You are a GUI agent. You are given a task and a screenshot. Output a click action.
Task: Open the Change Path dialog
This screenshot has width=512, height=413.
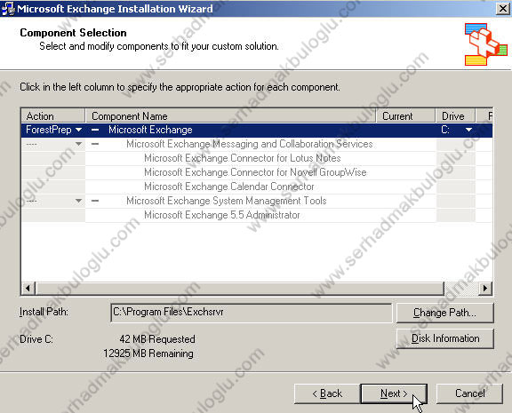pyautogui.click(x=444, y=313)
